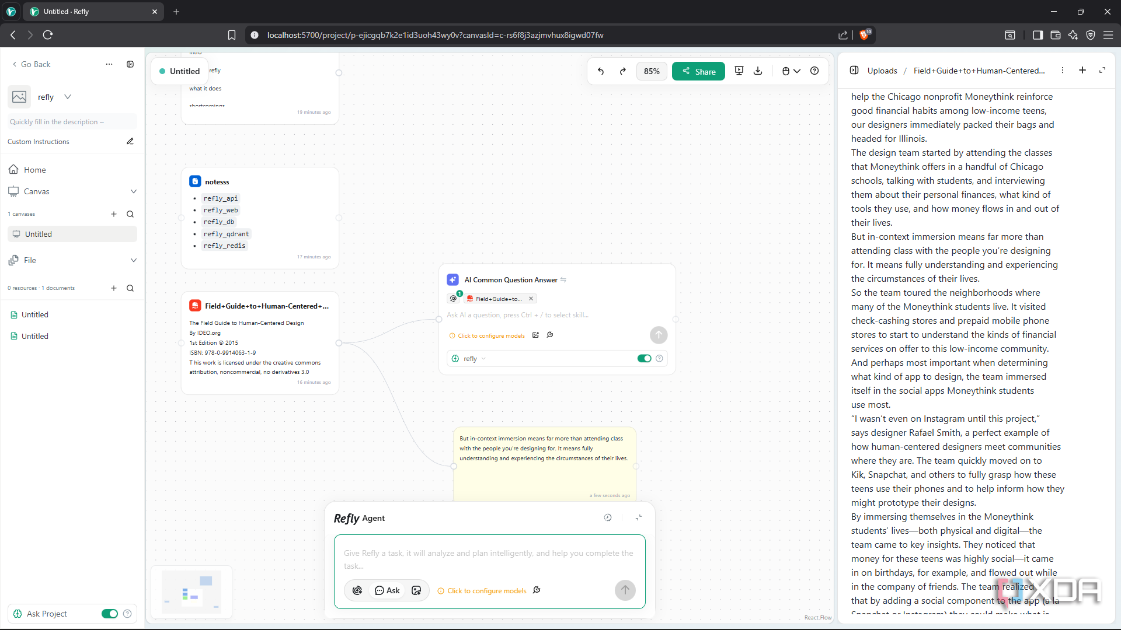Remove Field+Guide context chip with X

pos(531,299)
